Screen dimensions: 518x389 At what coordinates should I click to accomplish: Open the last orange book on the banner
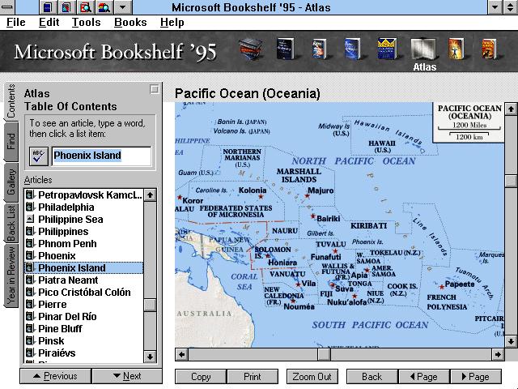pos(489,49)
